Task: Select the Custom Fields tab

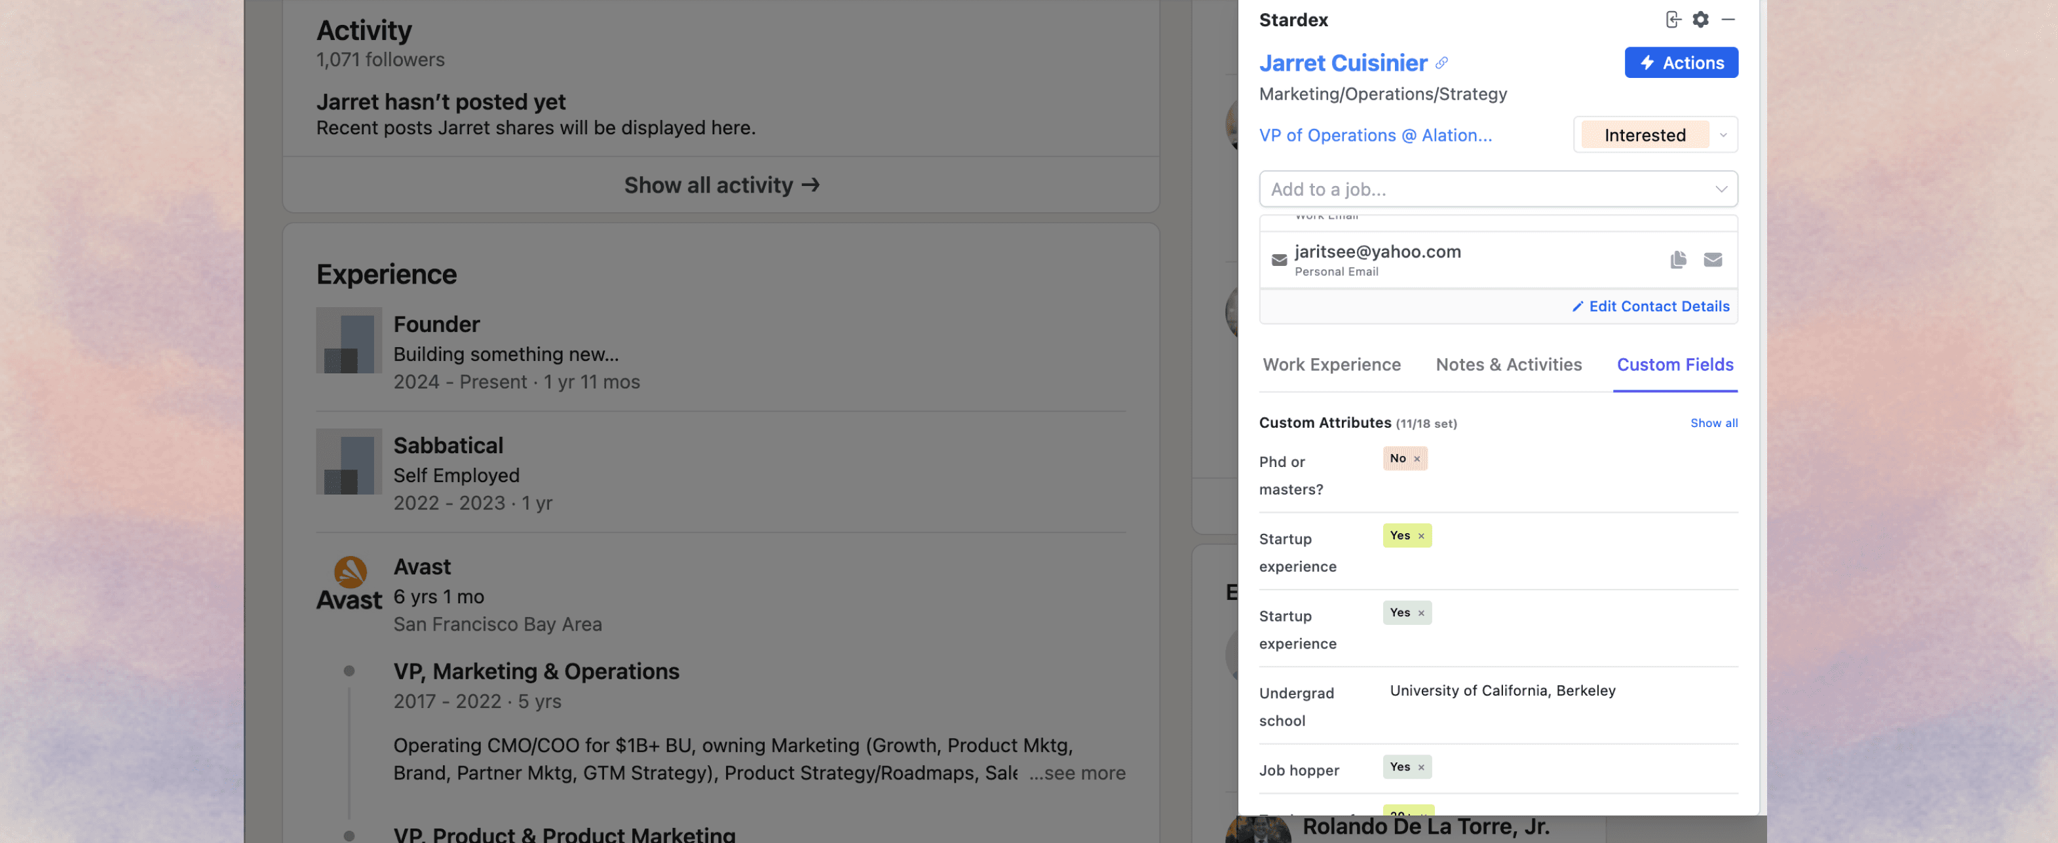Action: click(1675, 364)
